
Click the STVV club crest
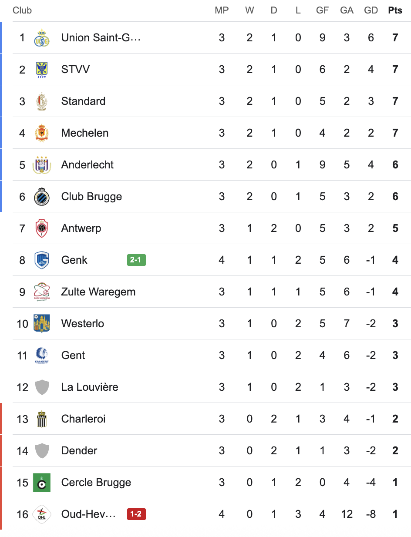[x=42, y=70]
